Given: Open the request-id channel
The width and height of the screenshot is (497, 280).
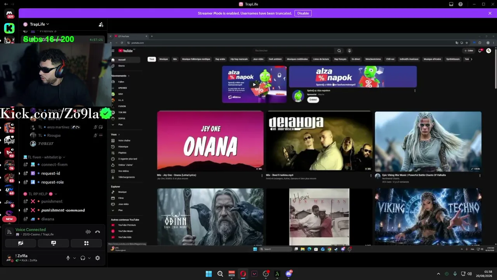Looking at the screenshot, I should pos(50,173).
